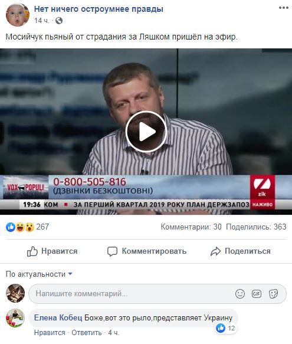
Task: Share the post via Поделиться button
Action: [x=241, y=251]
